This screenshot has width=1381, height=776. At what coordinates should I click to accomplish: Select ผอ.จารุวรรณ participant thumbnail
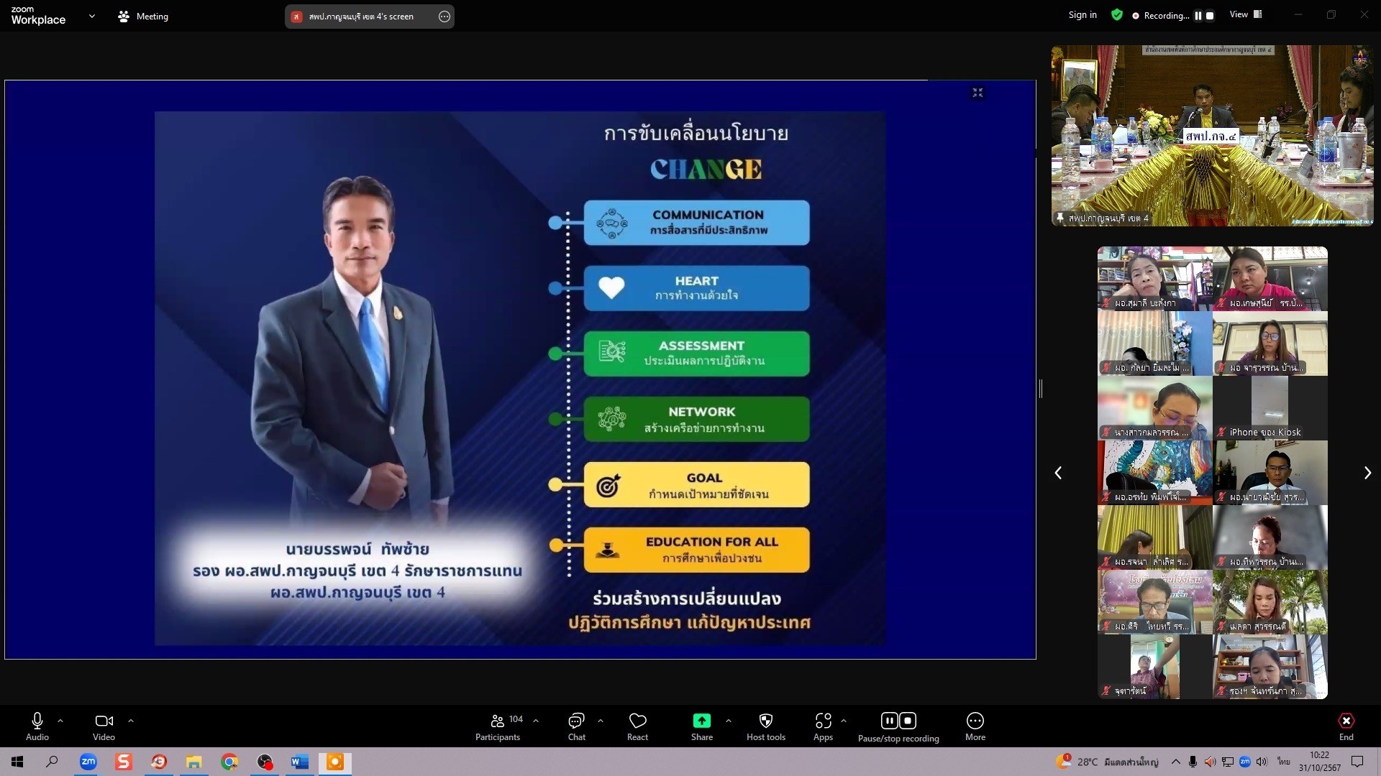1270,343
